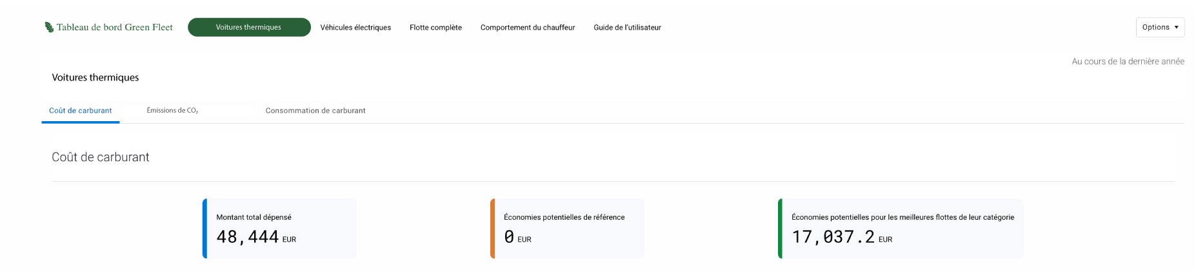Switch to the Émissions de CO₂ tab
This screenshot has width=1196, height=279.
172,111
